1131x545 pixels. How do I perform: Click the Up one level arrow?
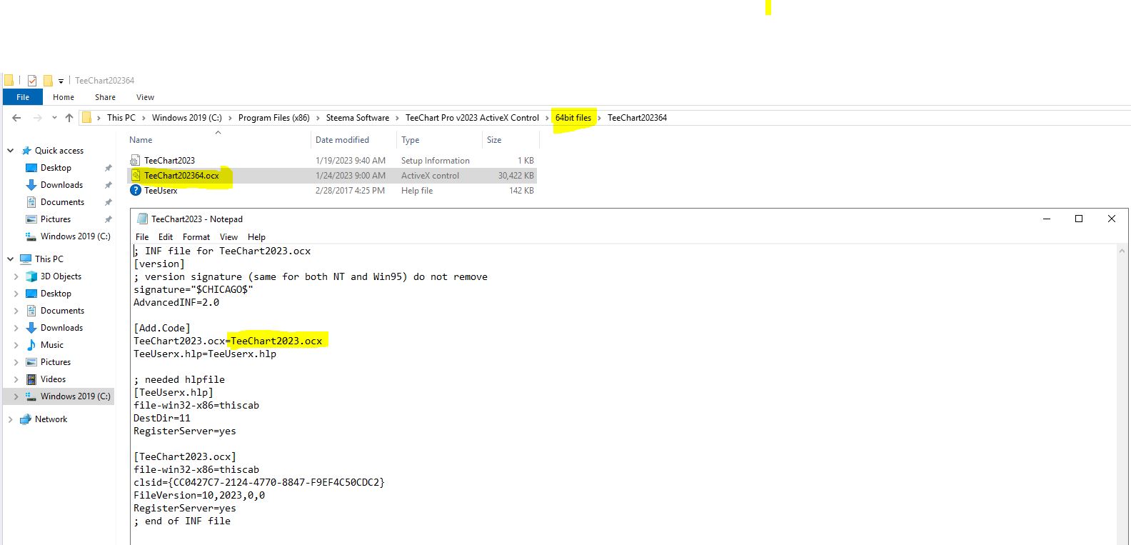pos(69,118)
